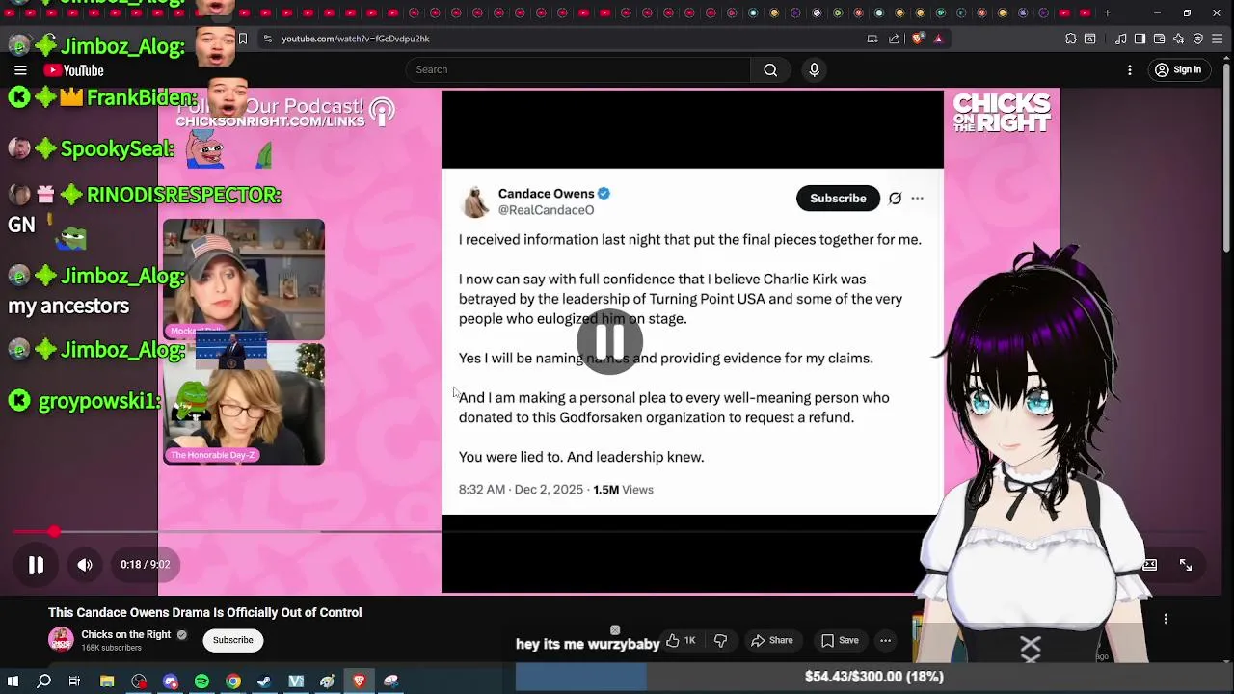This screenshot has height=694, width=1234.
Task: Go to the YouTube home logo
Action: 73,70
